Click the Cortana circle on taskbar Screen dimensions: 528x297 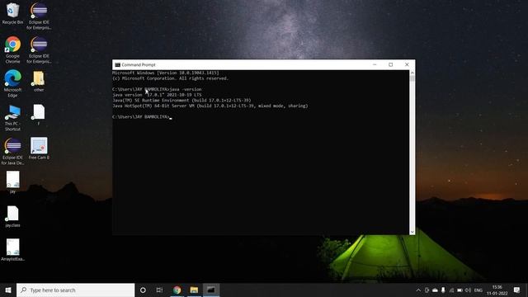click(143, 290)
